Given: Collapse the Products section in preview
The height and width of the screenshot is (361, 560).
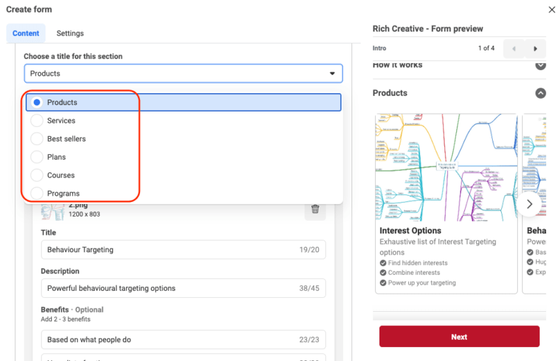Looking at the screenshot, I should coord(540,93).
